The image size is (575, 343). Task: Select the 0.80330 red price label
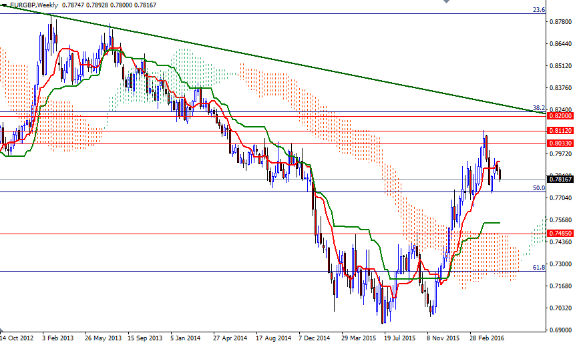click(x=561, y=143)
